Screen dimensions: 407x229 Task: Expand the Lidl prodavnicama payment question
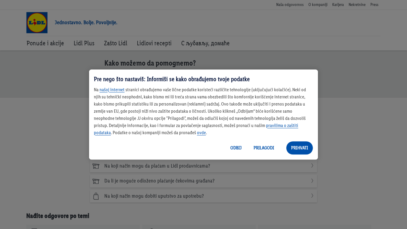[x=312, y=166]
